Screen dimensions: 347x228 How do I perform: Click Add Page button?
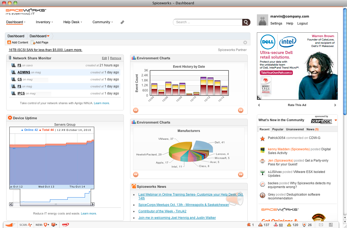pos(40,42)
